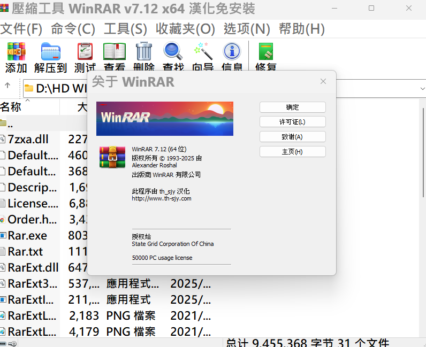The width and height of the screenshot is (426, 347).
Task: Close the 关于 WinRAR dialog
Action: coord(323,81)
